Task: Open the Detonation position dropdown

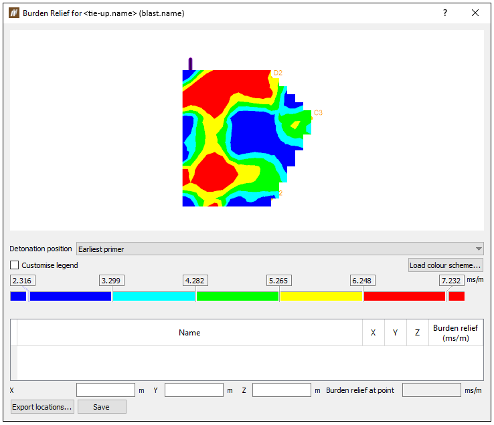Action: [280, 249]
